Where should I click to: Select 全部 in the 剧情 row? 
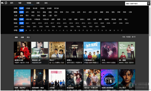tap(21, 12)
